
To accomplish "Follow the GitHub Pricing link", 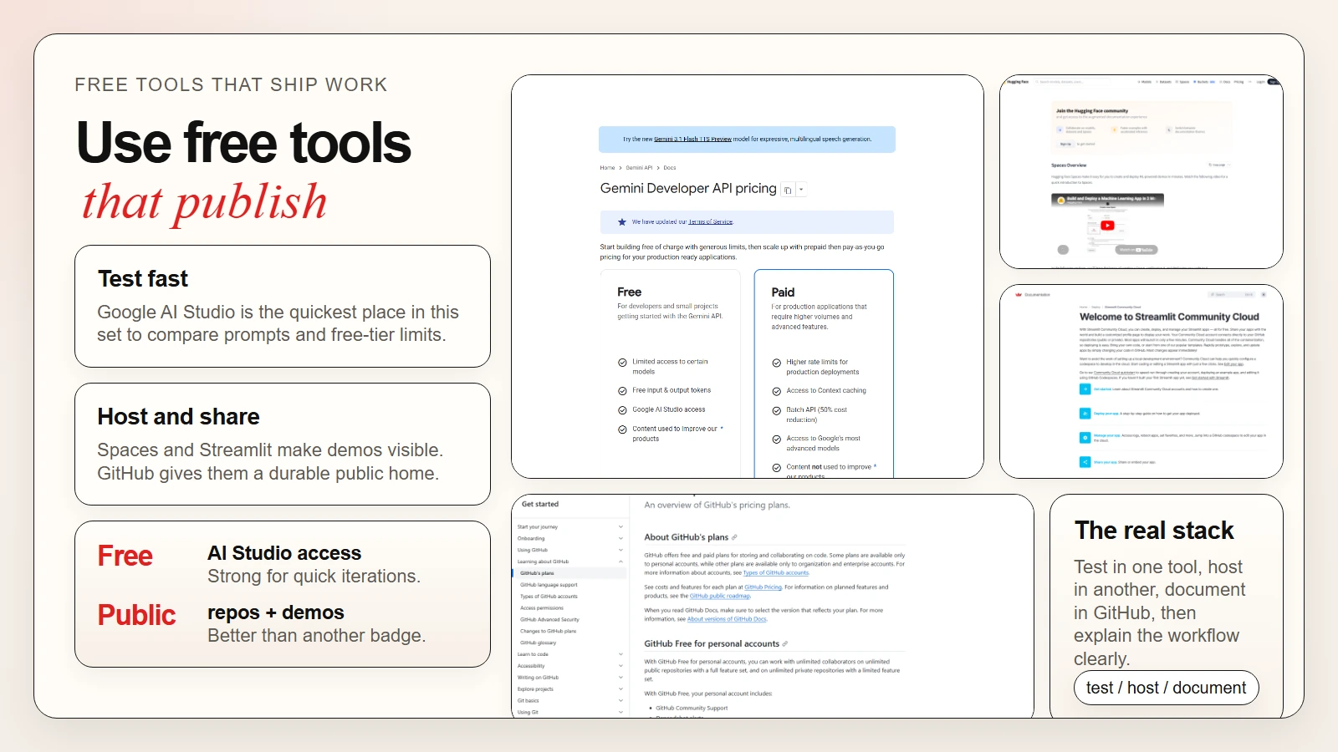I will 763,587.
